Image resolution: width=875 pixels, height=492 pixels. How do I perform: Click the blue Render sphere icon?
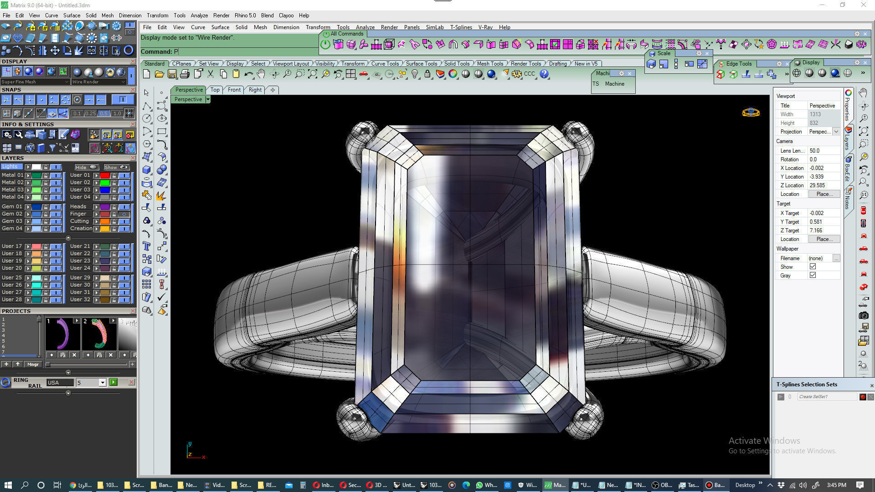491,74
